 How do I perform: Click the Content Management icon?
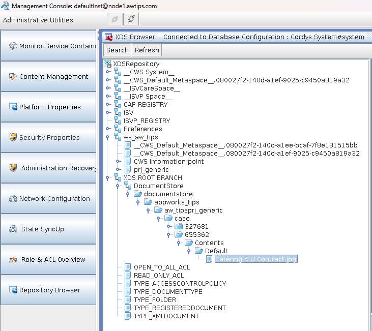(13, 76)
